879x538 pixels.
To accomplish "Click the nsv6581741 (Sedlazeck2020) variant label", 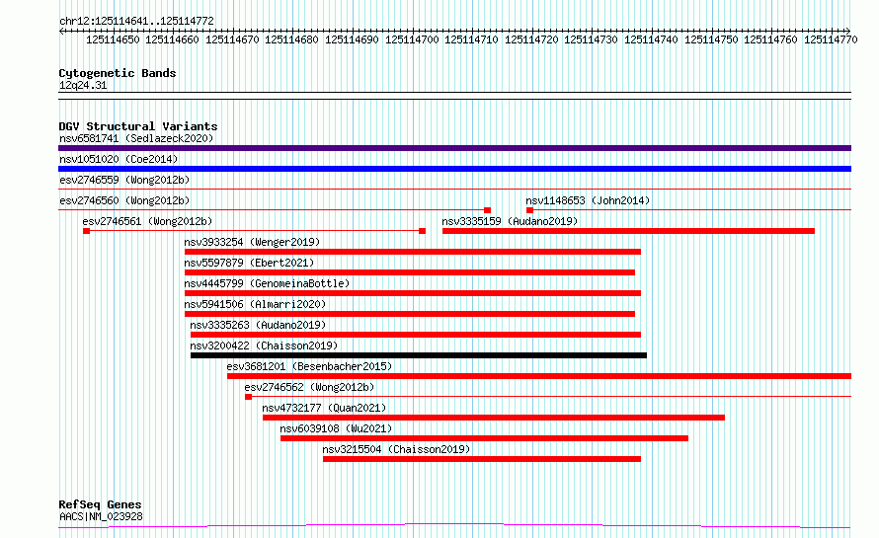I will 136,138.
